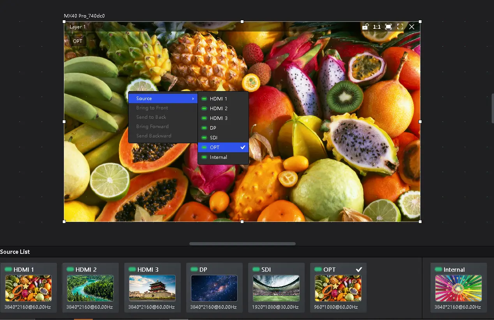This screenshot has height=320, width=494.
Task: Choose Internal from the source submenu
Action: pyautogui.click(x=223, y=157)
